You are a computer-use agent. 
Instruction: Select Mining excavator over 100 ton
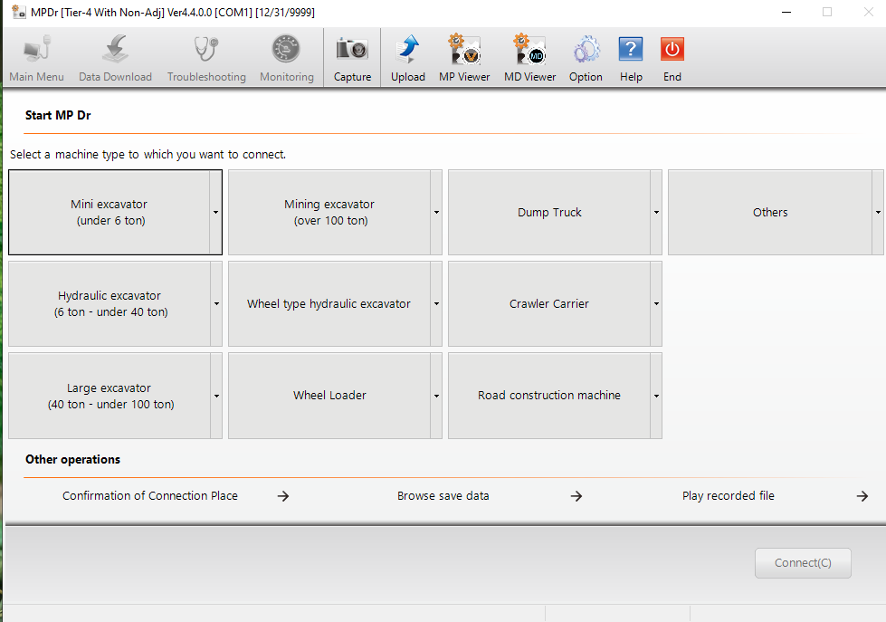pos(329,212)
